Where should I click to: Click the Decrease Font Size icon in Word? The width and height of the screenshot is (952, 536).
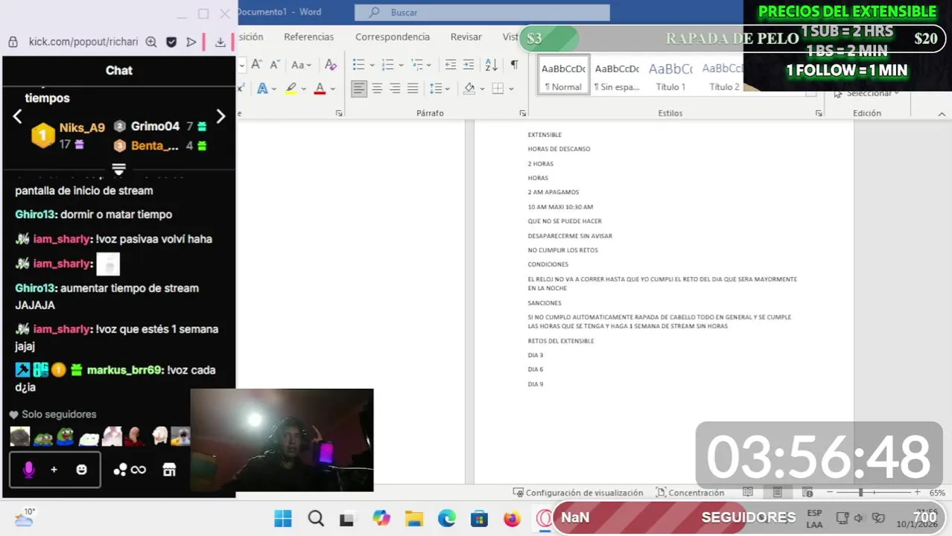click(x=274, y=65)
